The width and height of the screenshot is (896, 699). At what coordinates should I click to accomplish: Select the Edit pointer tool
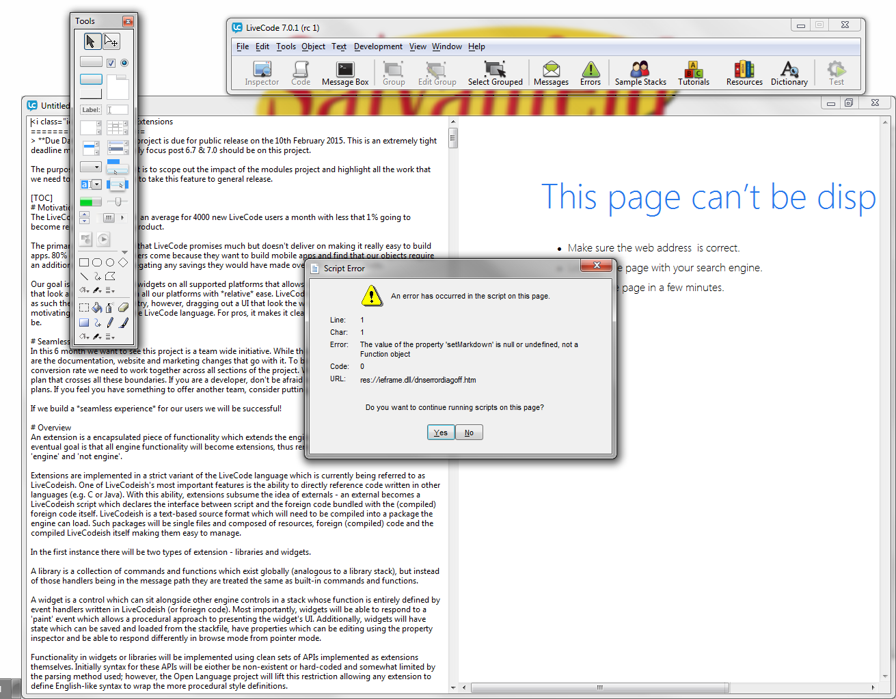[x=111, y=42]
